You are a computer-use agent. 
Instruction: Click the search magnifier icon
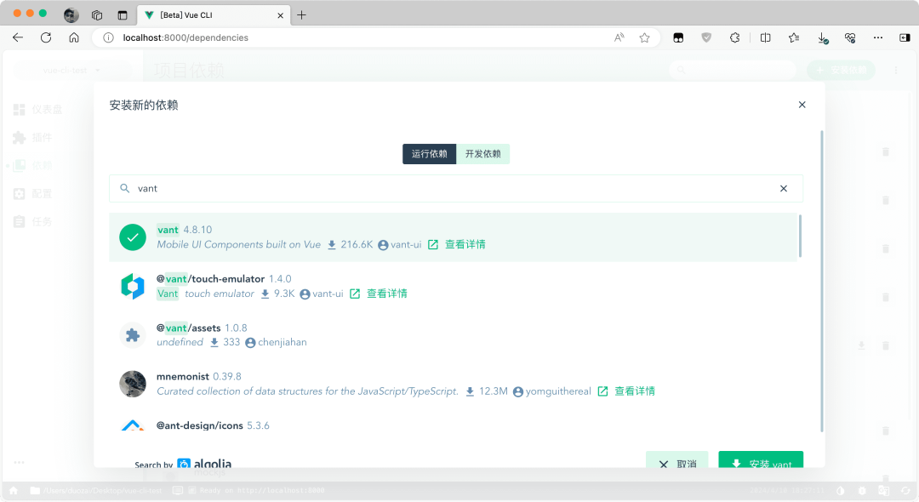[x=125, y=189]
